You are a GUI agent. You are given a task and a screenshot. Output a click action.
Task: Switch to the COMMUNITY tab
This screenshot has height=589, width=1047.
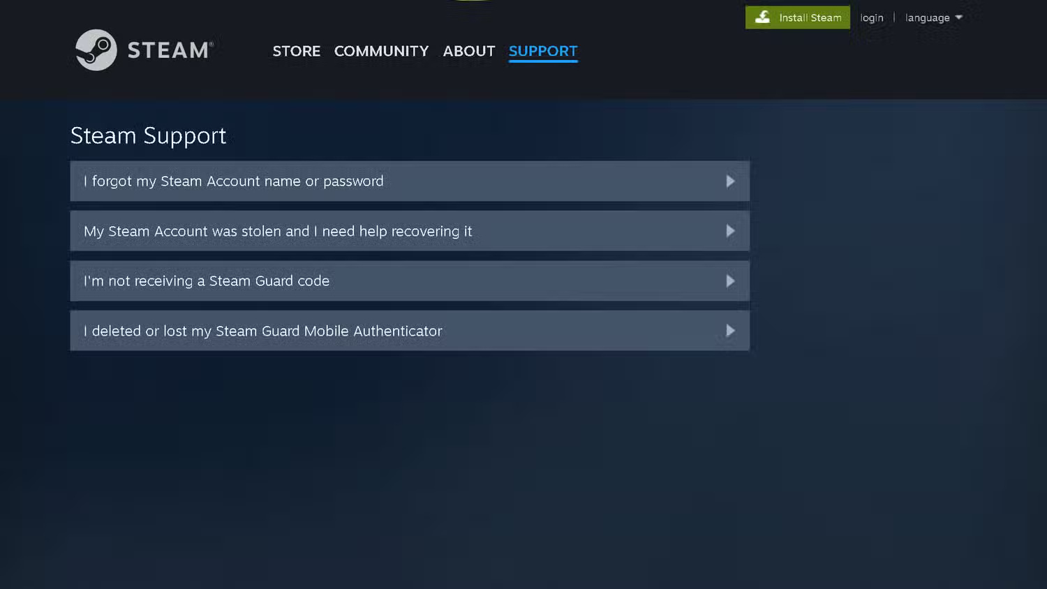[x=381, y=51]
